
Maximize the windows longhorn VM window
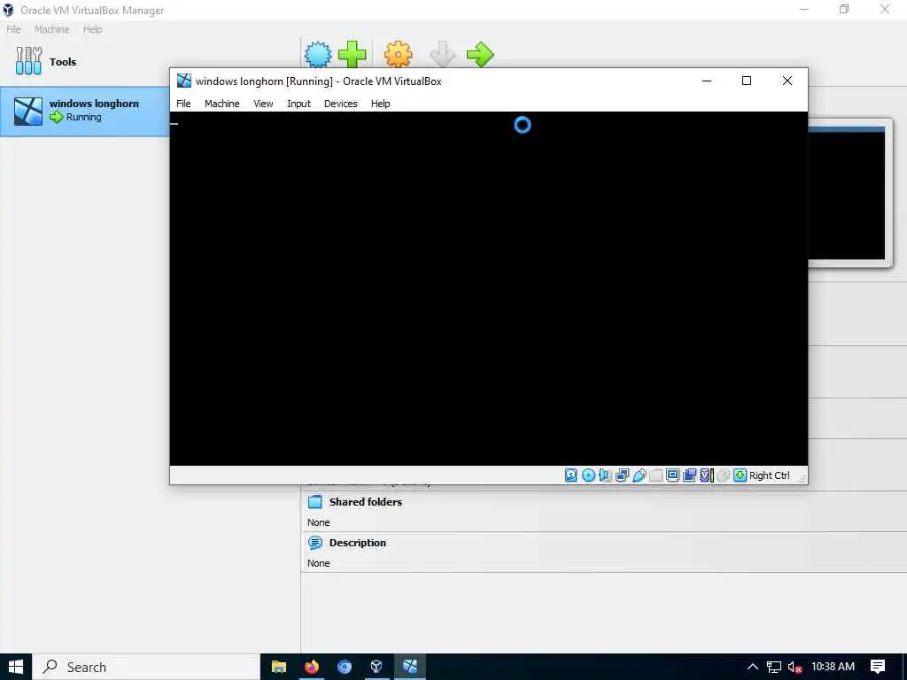tap(747, 81)
